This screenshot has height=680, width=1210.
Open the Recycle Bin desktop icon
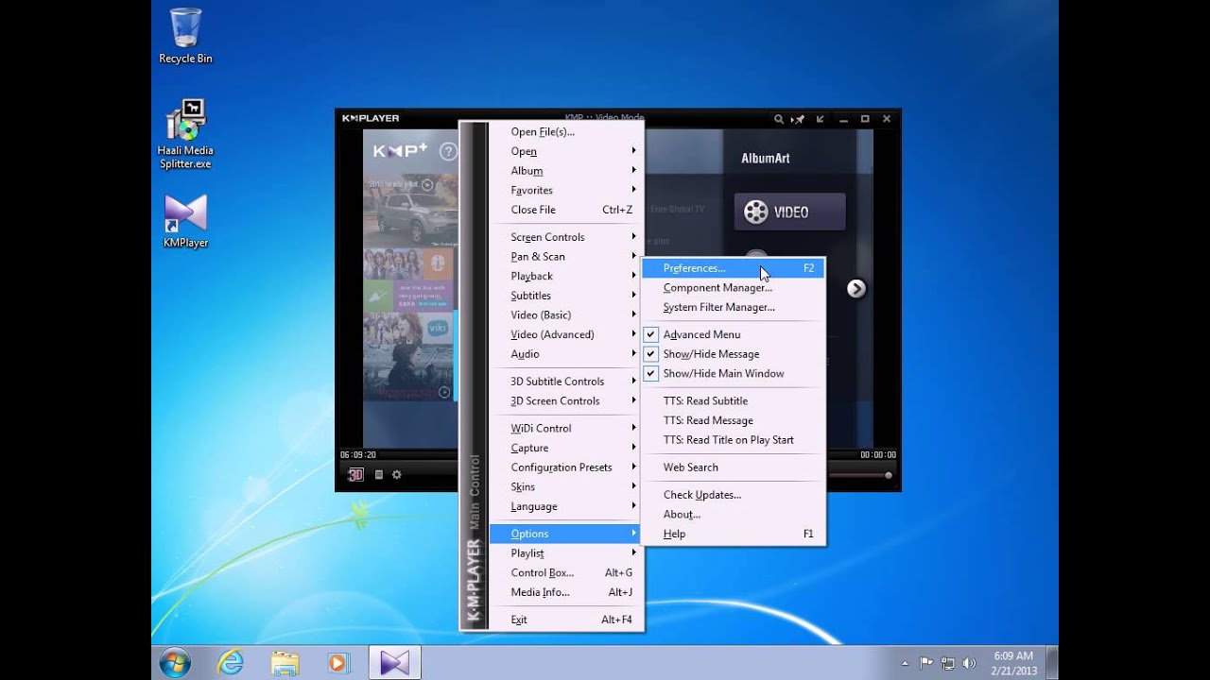coord(185,36)
